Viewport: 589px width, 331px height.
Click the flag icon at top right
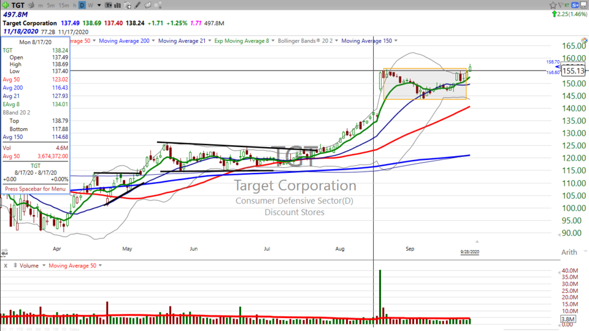[560, 5]
